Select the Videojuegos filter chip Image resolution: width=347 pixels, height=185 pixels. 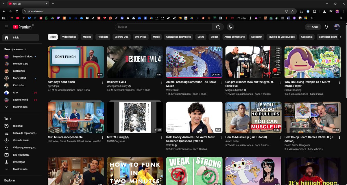[69, 37]
